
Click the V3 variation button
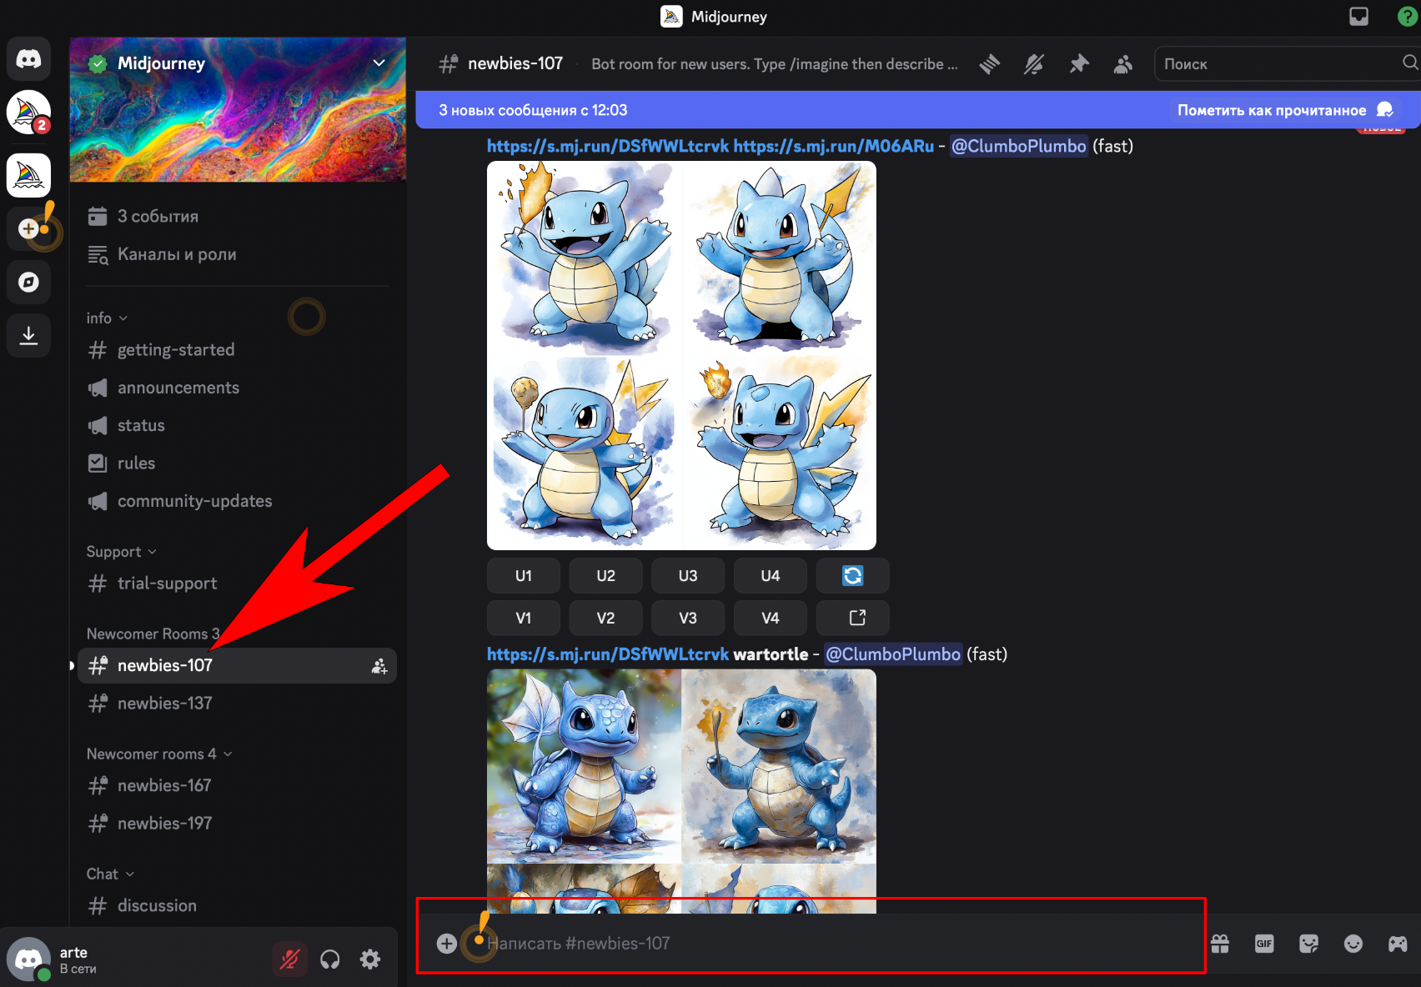pos(688,619)
